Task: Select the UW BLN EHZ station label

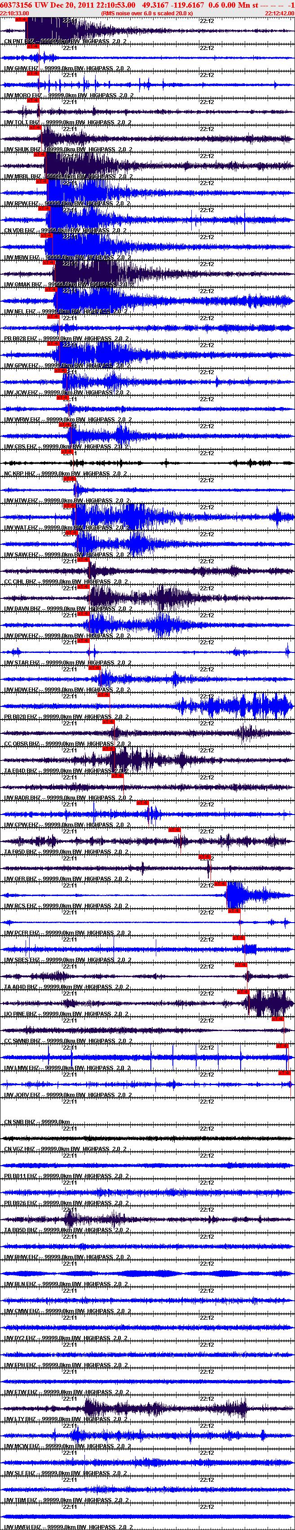Action: coord(21,1285)
